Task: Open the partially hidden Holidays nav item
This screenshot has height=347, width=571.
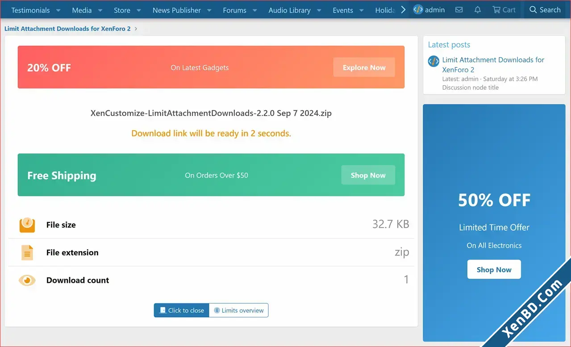Action: pyautogui.click(x=385, y=10)
